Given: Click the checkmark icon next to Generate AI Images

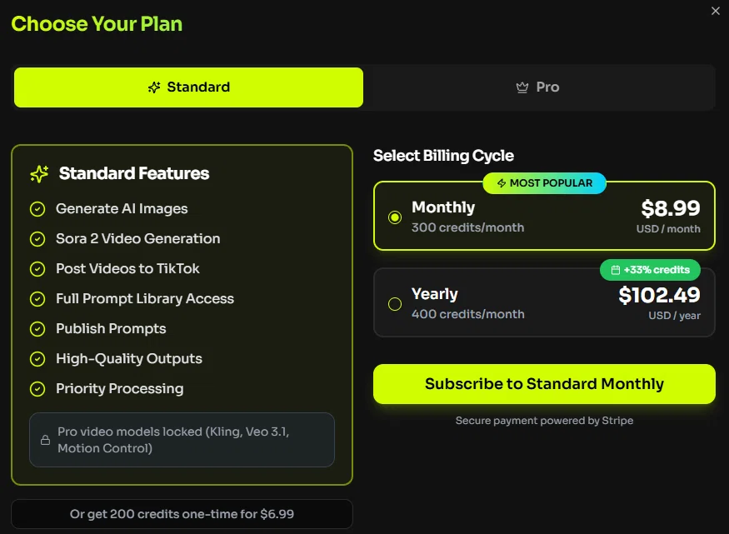Looking at the screenshot, I should pos(37,209).
